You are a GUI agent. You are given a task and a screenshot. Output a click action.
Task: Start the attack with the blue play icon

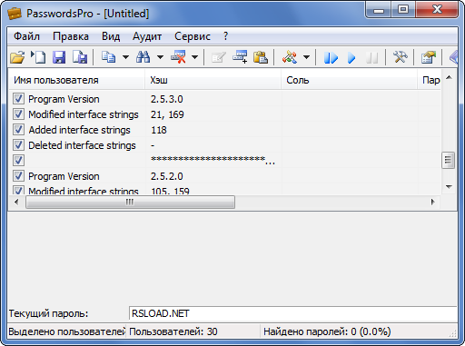(351, 57)
